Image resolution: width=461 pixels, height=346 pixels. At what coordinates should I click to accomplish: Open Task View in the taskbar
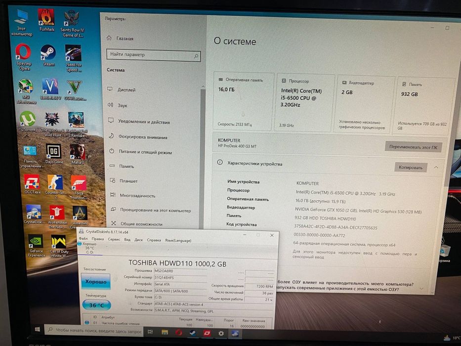pos(150,332)
